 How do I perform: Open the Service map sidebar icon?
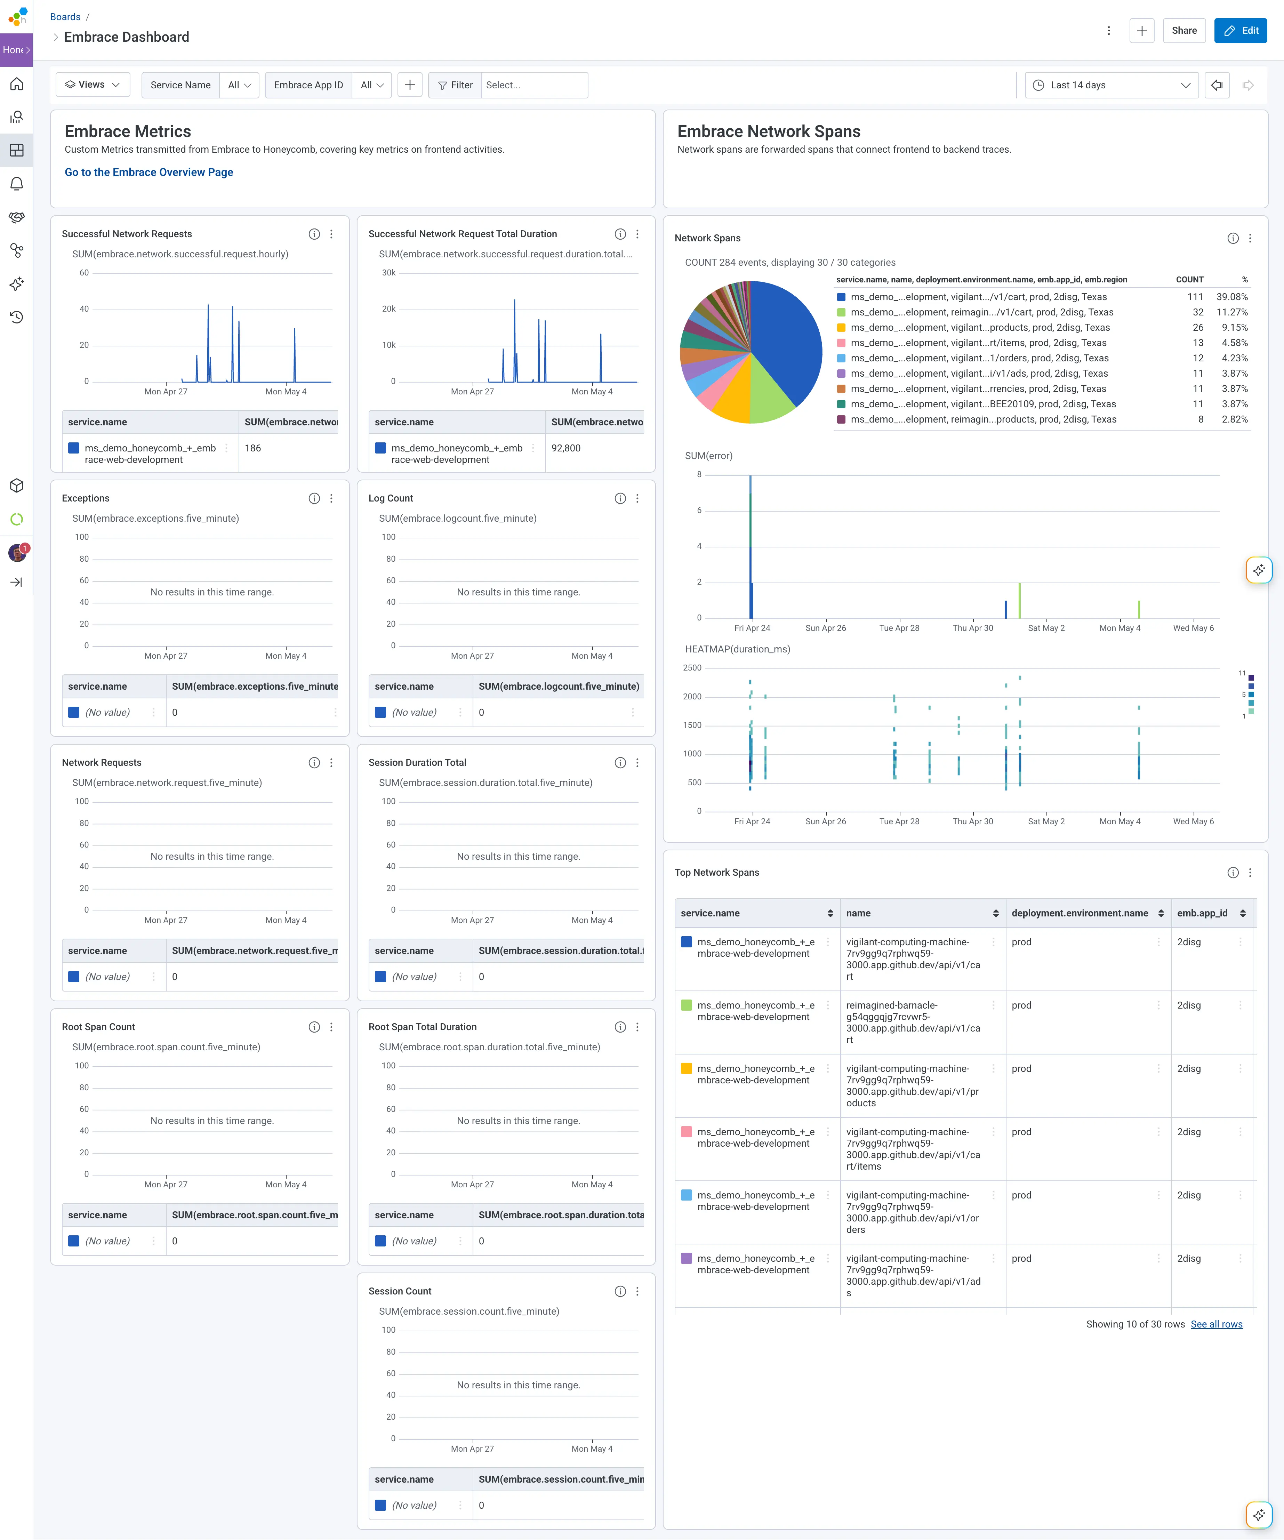16,251
